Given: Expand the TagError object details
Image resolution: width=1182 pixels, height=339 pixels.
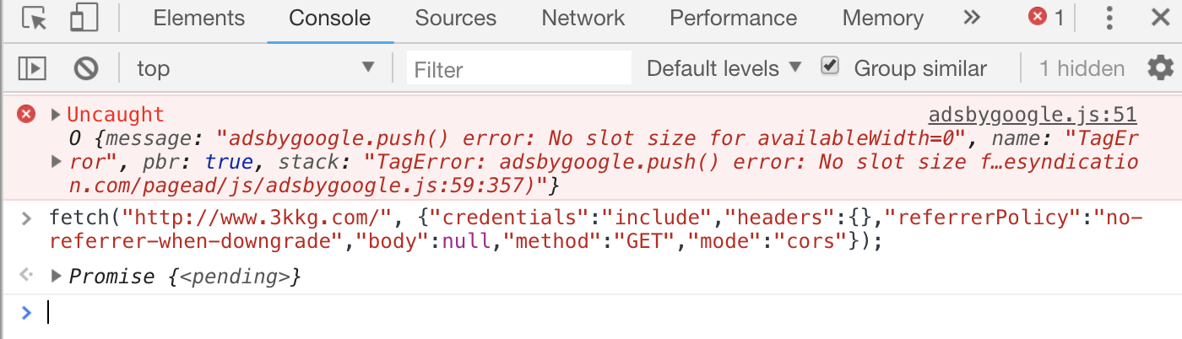Looking at the screenshot, I should [x=57, y=160].
